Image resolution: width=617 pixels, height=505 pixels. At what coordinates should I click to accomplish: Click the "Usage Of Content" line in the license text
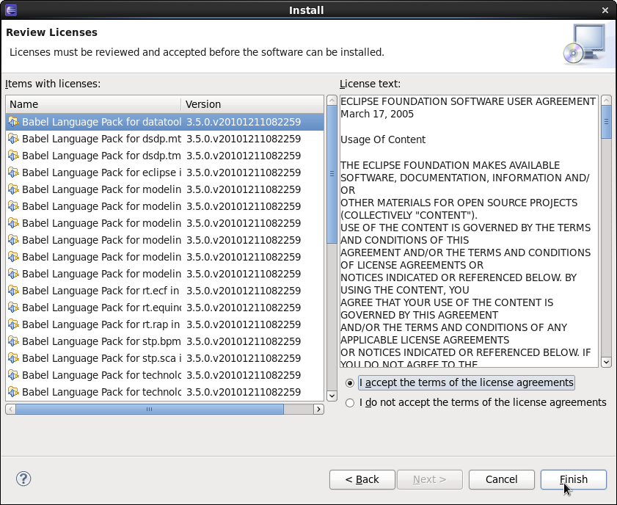tap(383, 139)
